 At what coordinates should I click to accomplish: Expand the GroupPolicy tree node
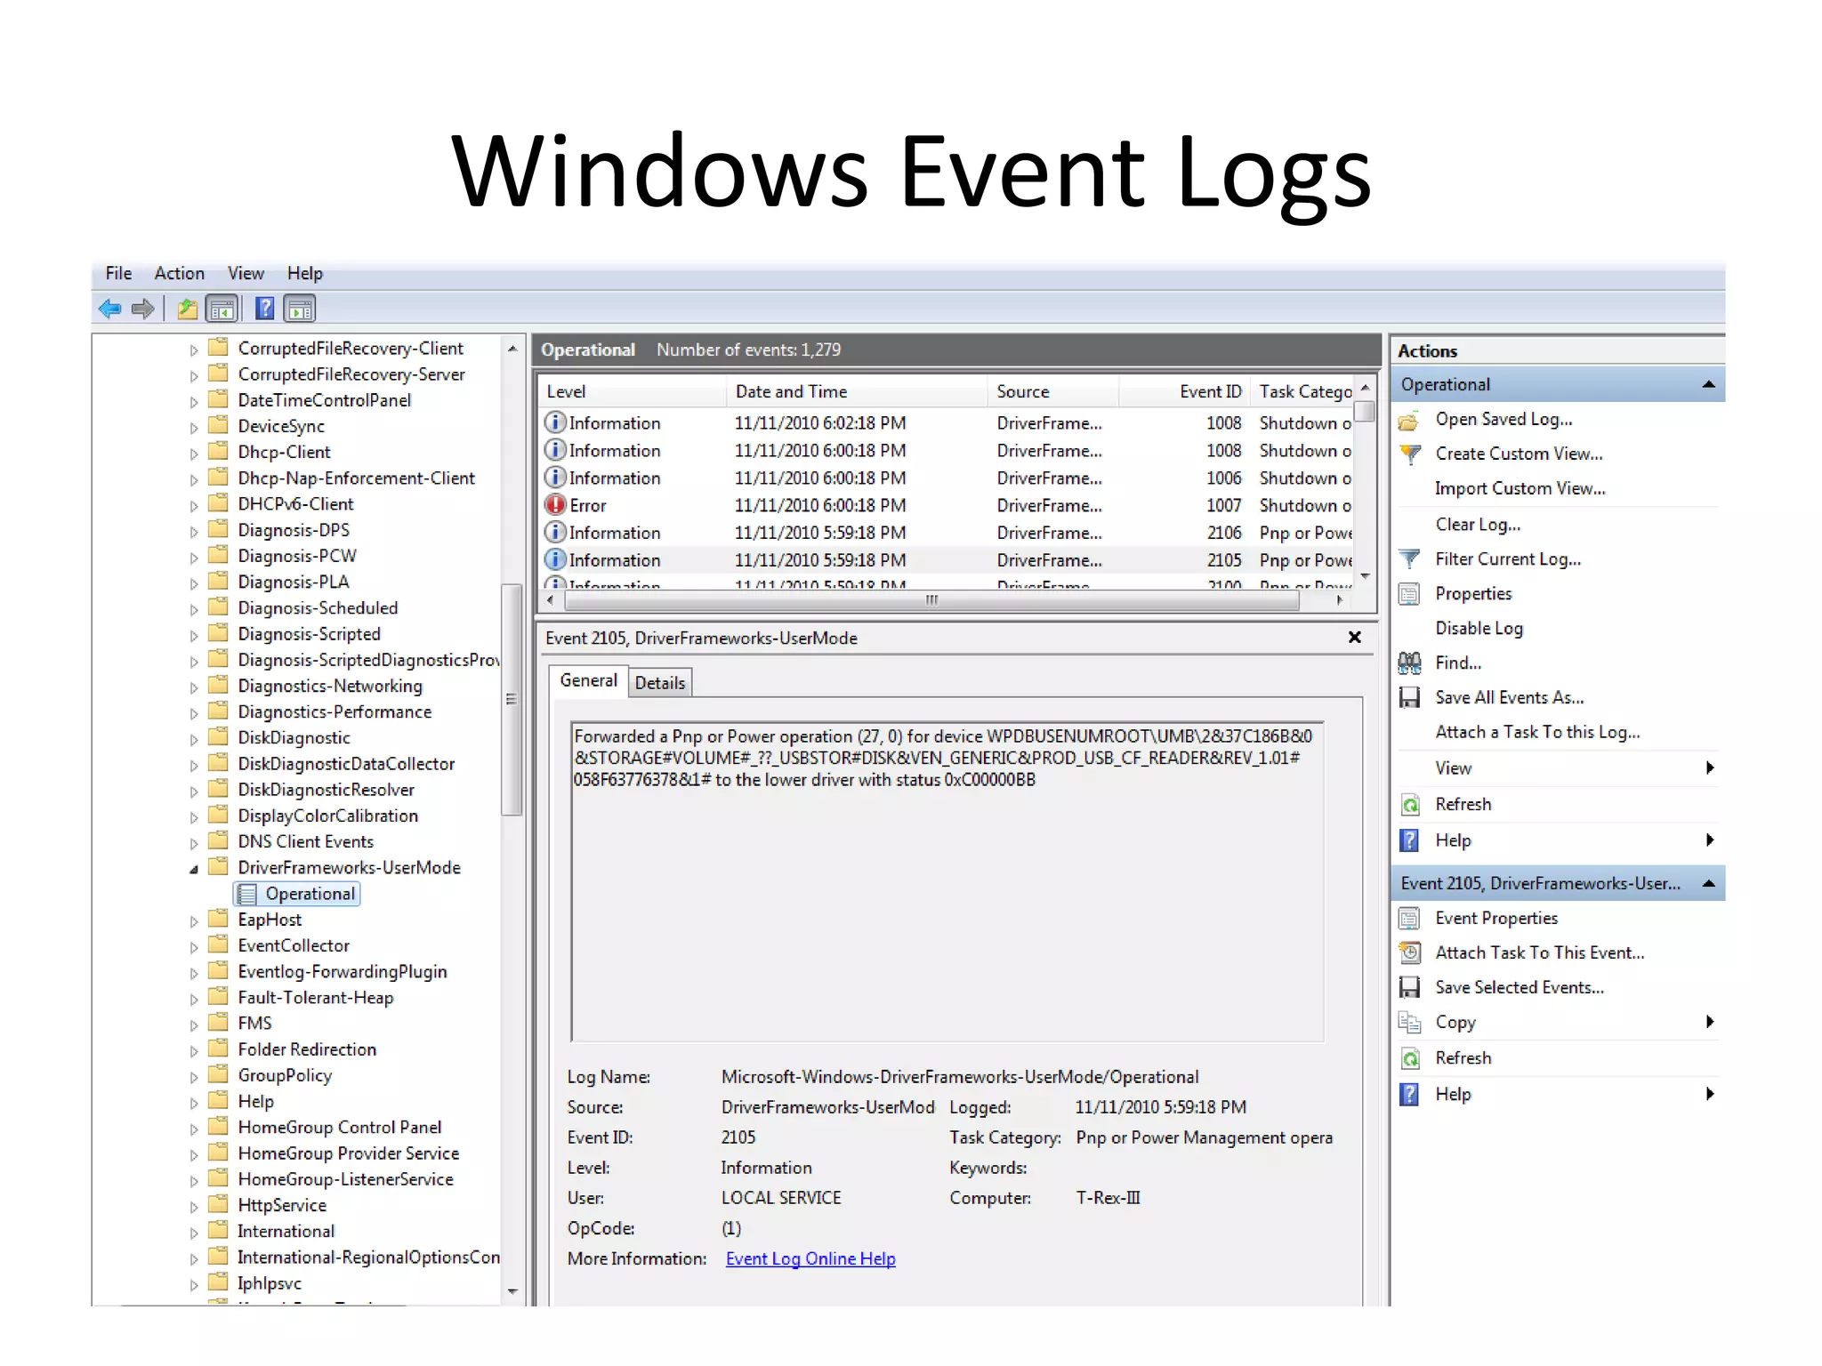[x=194, y=1077]
